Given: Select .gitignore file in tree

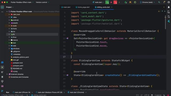Looking at the screenshot, I should pyautogui.click(x=16, y=51).
